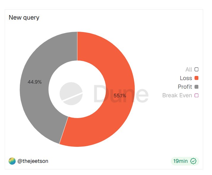Show the Break Even series via its label
Image resolution: width=212 pixels, height=175 pixels.
coord(177,96)
